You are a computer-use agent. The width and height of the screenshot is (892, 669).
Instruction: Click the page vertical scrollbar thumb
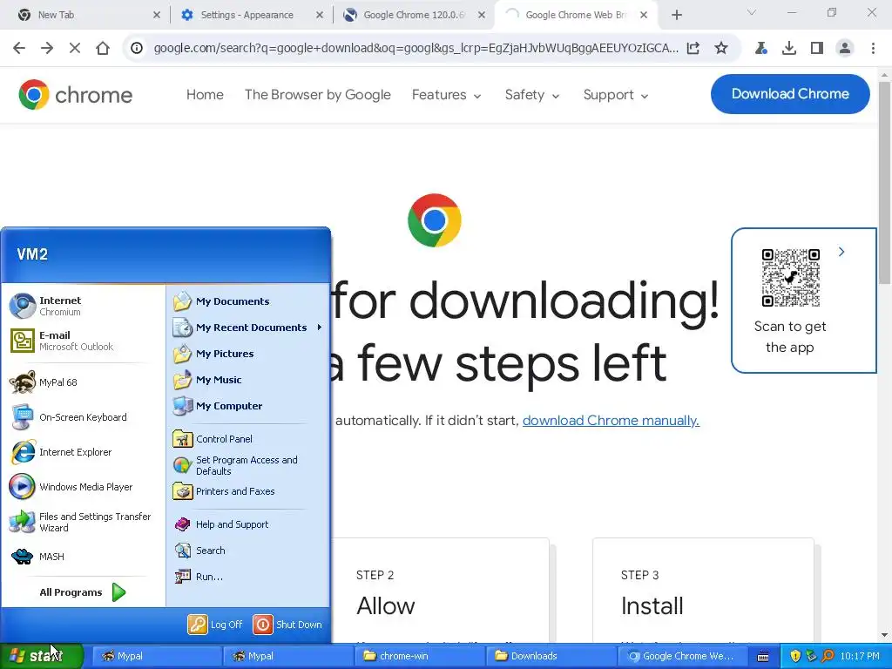pos(884,182)
